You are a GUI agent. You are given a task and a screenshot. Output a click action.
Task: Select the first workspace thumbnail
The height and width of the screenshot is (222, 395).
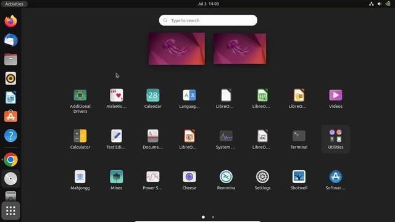(177, 49)
